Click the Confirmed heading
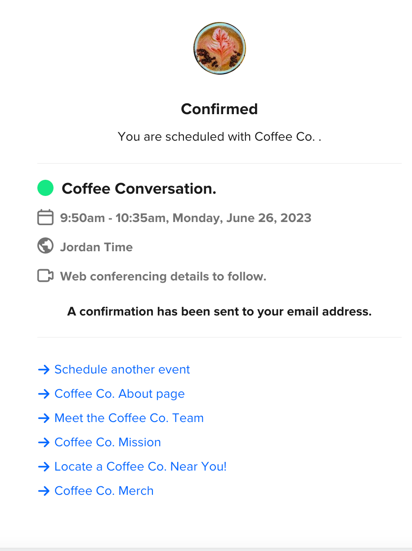 (x=219, y=109)
